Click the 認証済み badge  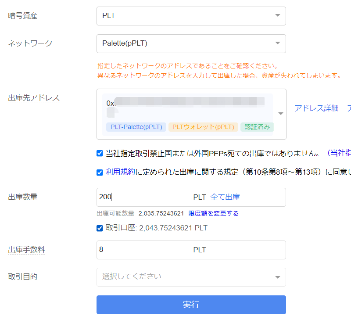coord(257,127)
